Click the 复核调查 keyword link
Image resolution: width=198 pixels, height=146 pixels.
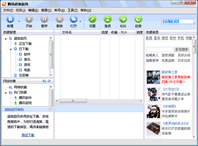pyautogui.click(x=168, y=55)
